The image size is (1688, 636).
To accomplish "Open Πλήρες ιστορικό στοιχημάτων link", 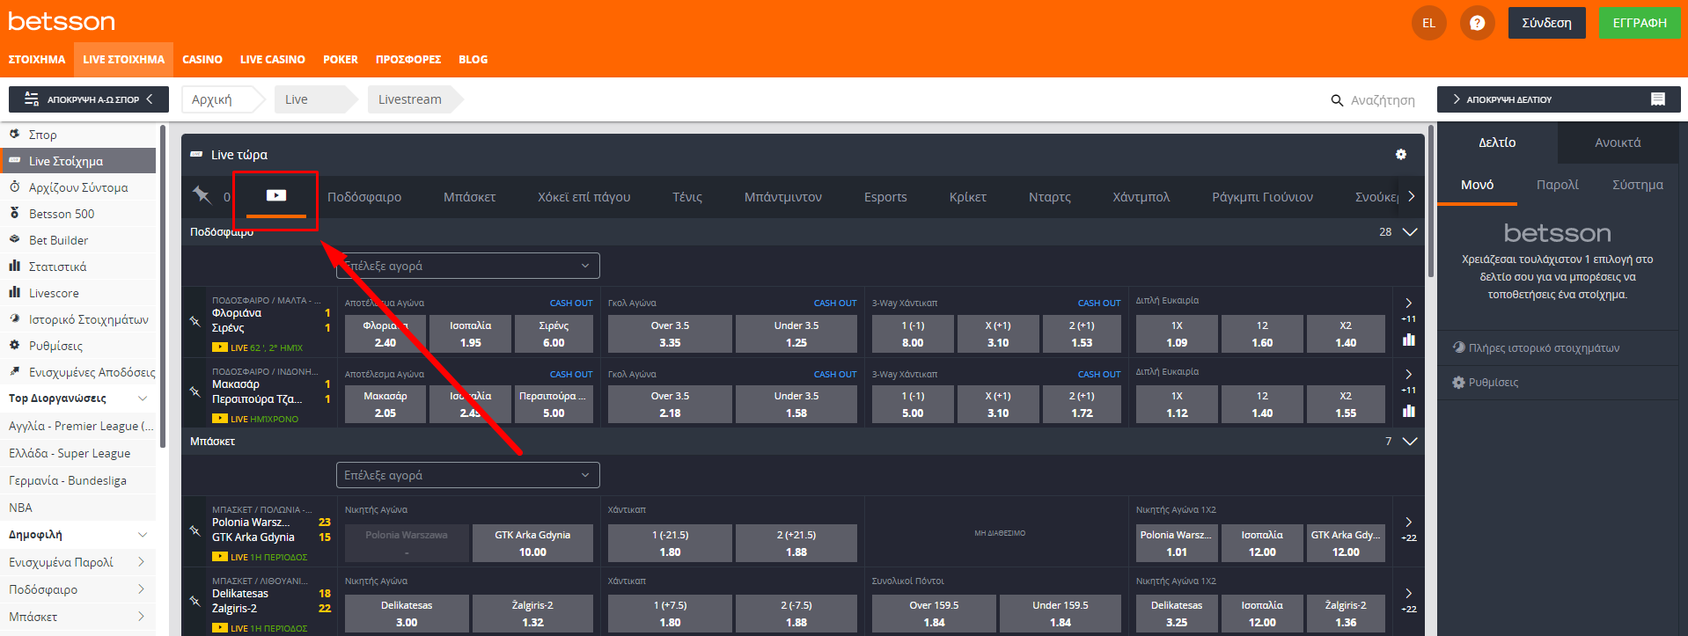I will point(1544,348).
